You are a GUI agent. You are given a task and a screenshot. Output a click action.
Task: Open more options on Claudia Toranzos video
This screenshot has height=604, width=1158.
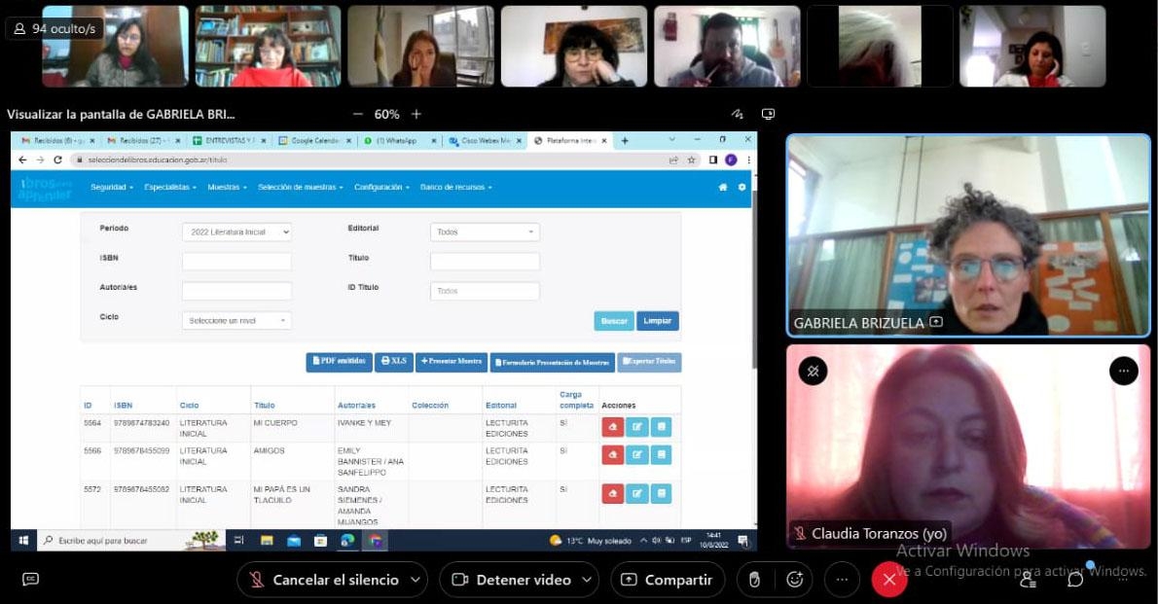pos(1123,371)
